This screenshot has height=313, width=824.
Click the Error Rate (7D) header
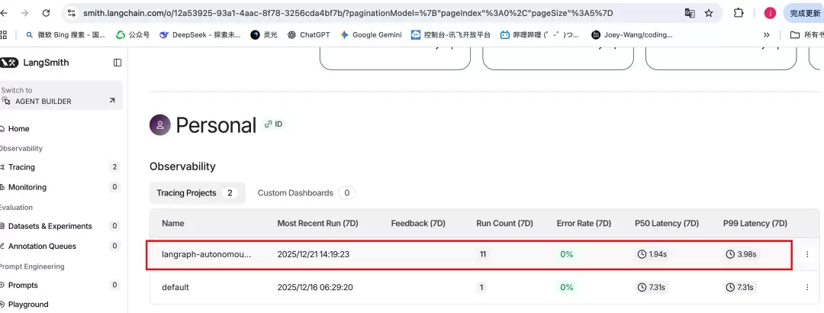(x=584, y=223)
